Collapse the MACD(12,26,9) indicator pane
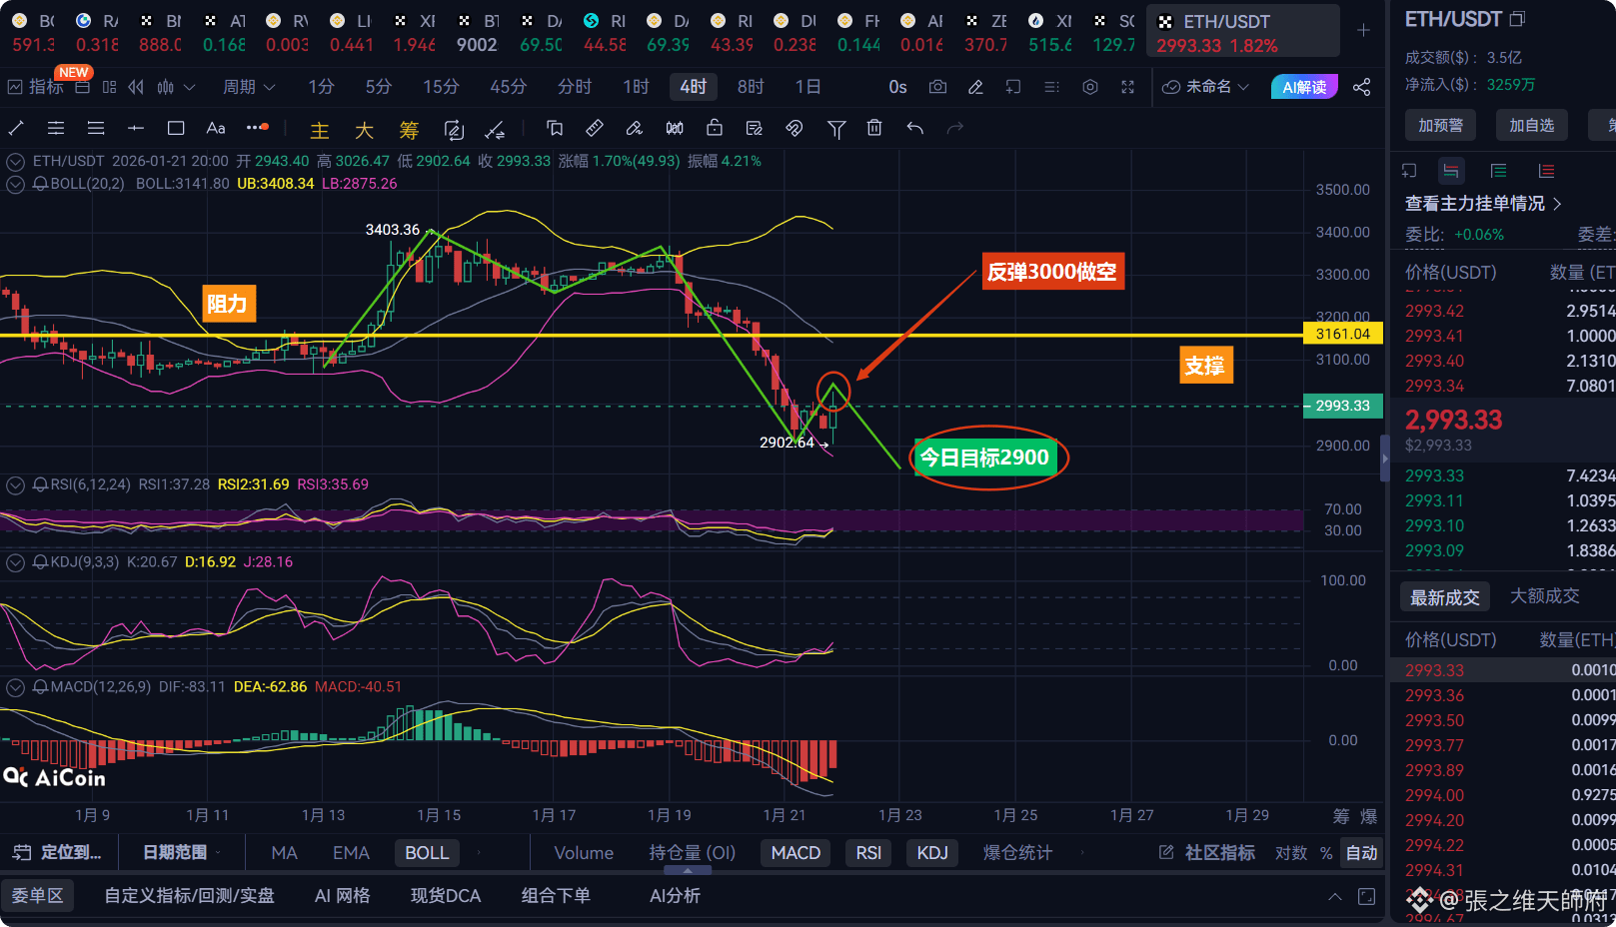The height and width of the screenshot is (927, 1616). point(16,687)
